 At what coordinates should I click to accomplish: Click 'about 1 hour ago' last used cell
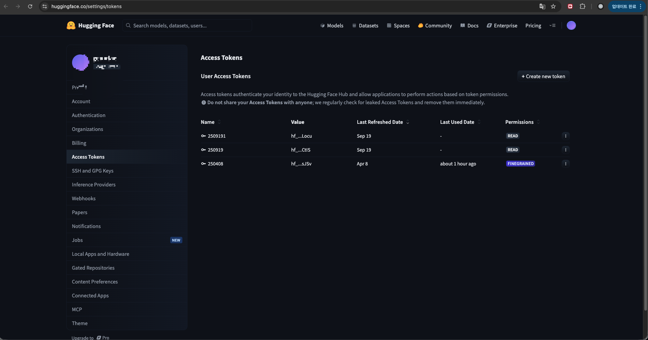[458, 164]
